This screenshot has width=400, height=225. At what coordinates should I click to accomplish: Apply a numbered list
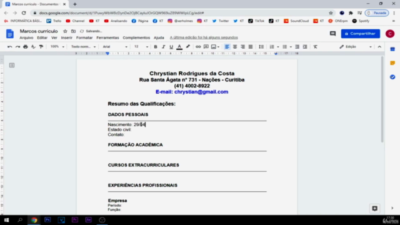(x=272, y=47)
